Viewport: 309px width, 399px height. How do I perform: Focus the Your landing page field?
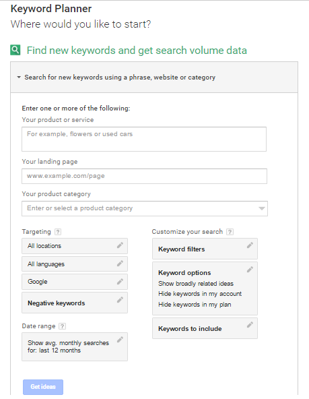(x=144, y=176)
